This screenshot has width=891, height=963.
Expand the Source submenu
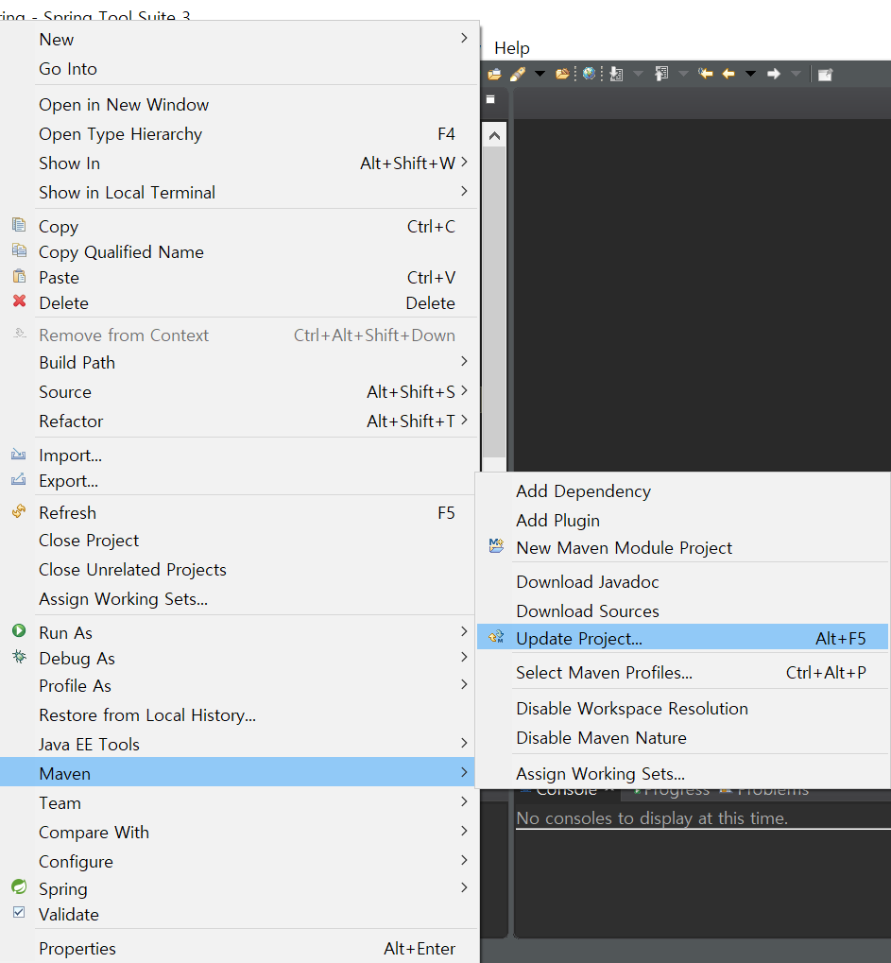click(239, 392)
